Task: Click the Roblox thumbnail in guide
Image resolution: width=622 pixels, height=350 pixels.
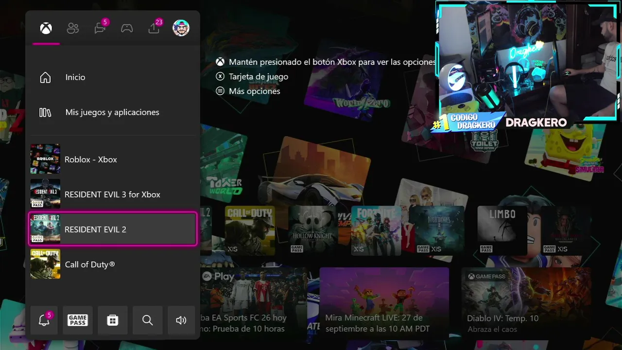Action: (45, 159)
